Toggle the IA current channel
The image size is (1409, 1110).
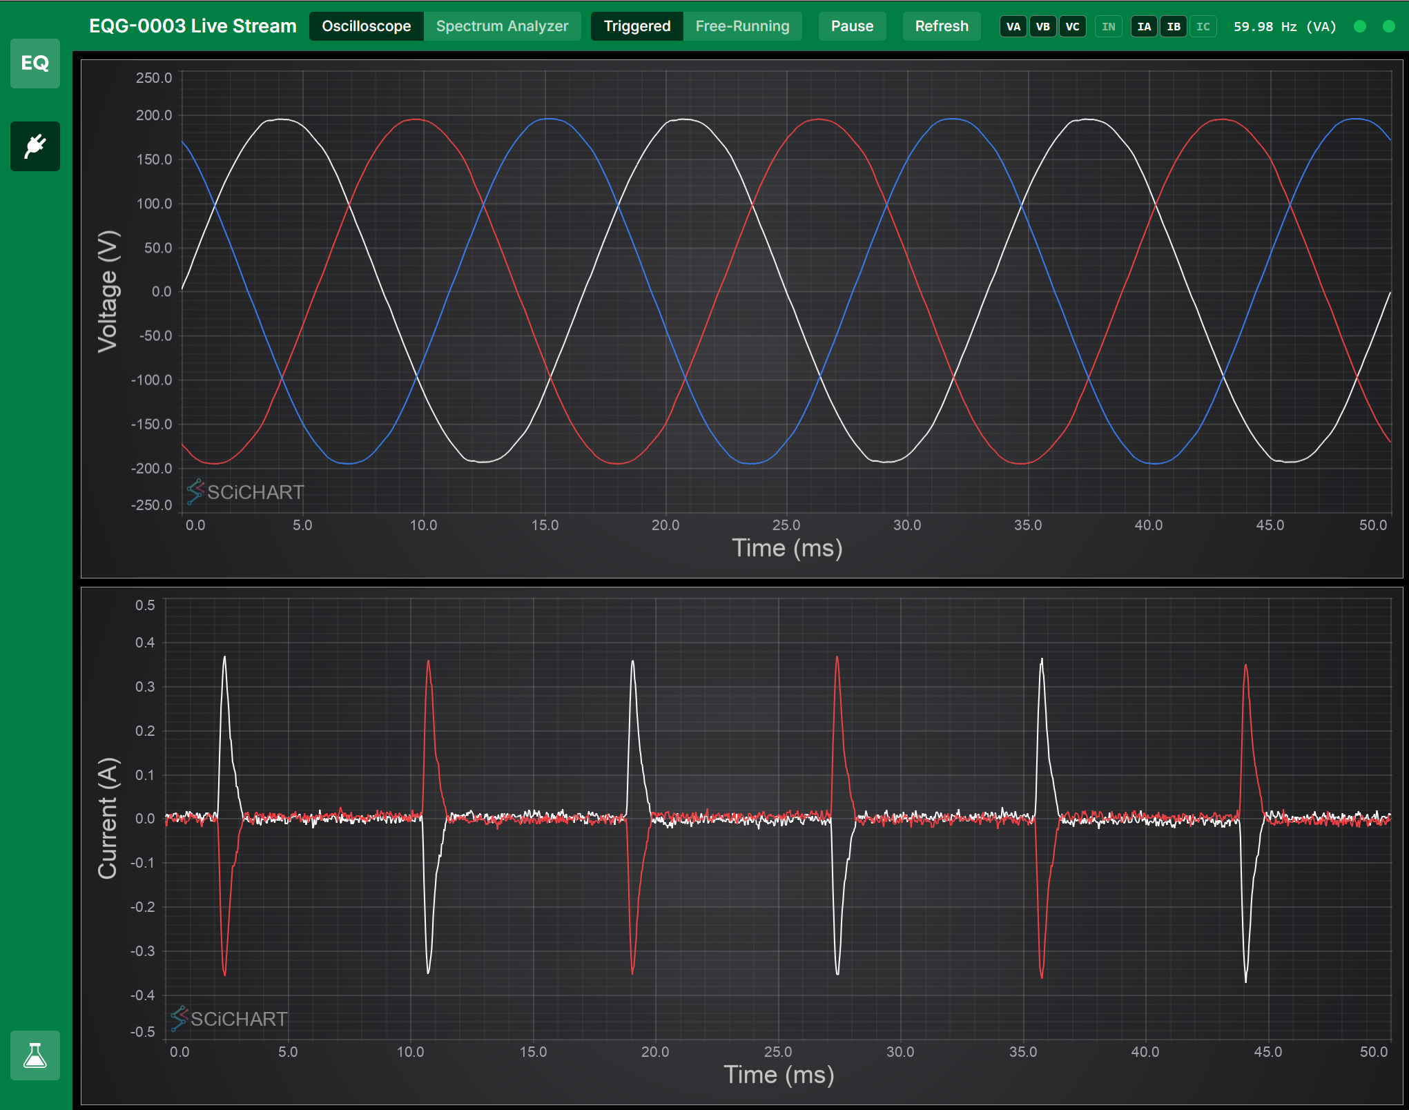[x=1145, y=27]
